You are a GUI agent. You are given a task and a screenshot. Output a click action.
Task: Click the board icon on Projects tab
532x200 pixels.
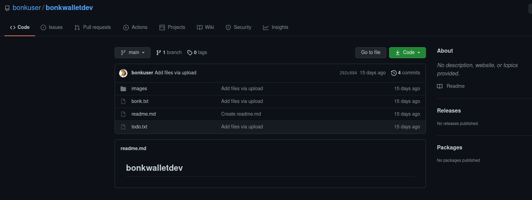[x=162, y=28]
